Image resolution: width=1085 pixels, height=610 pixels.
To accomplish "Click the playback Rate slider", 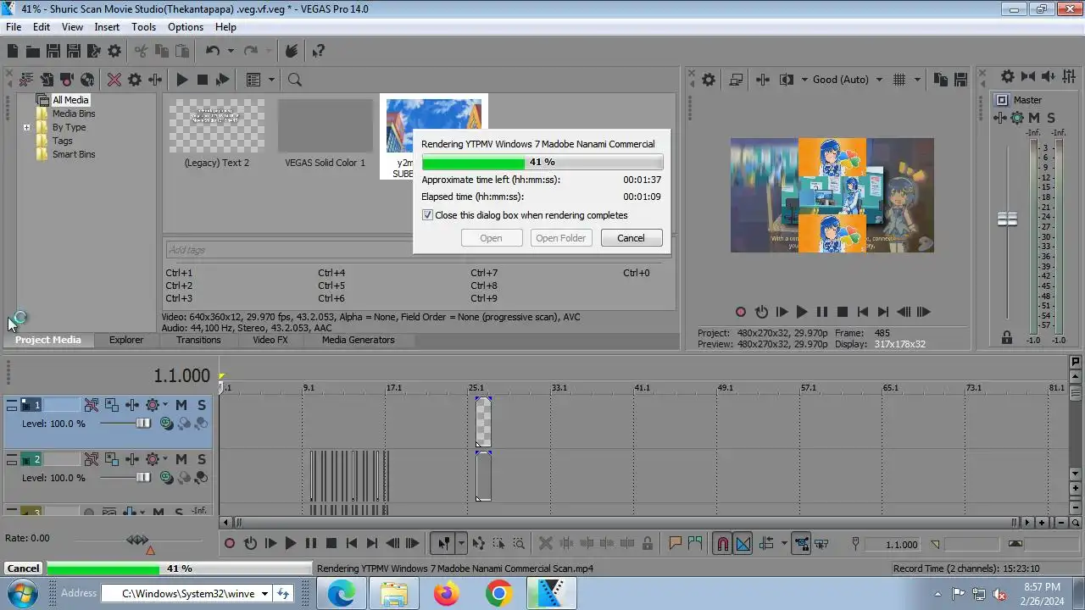I will click(137, 540).
